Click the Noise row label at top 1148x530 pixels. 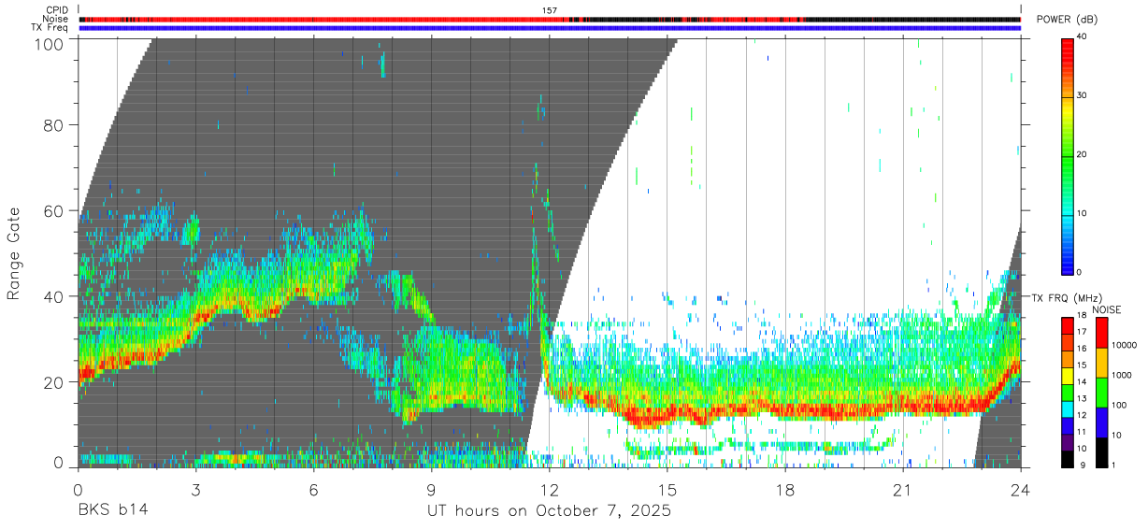click(56, 19)
